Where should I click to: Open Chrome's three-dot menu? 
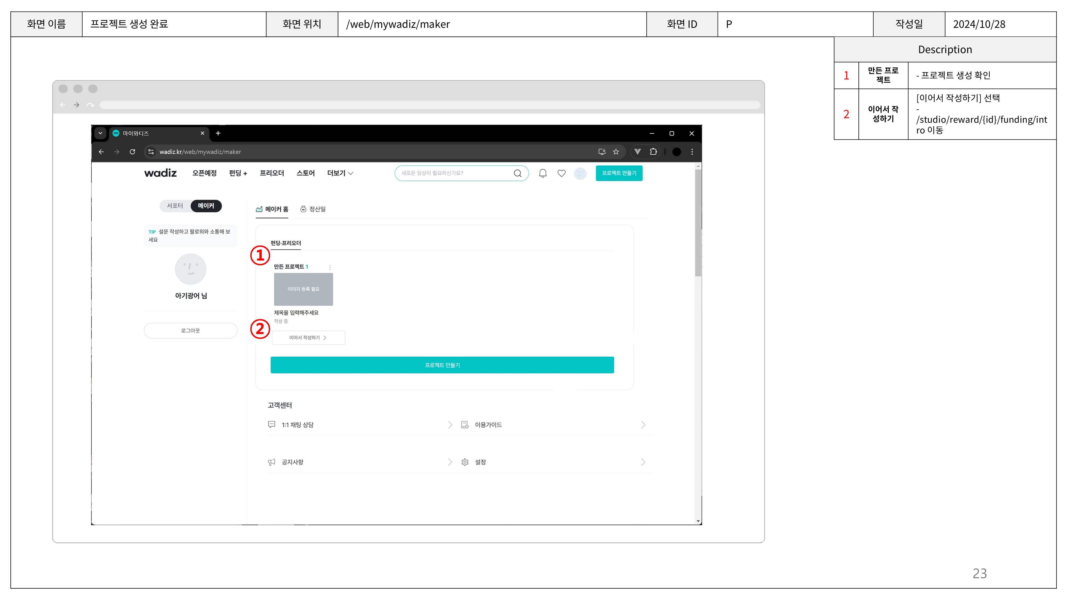pos(692,152)
